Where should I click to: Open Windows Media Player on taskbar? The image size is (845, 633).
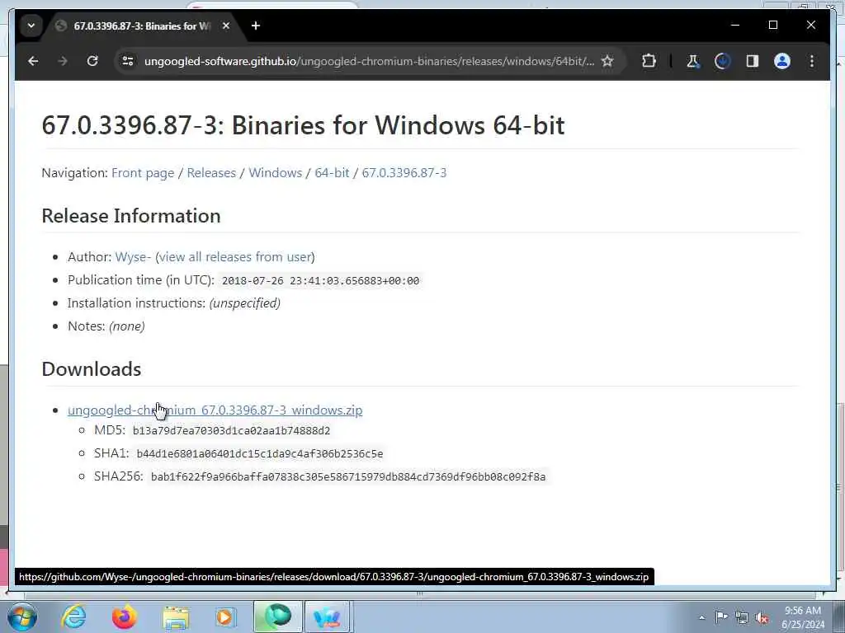tap(226, 617)
